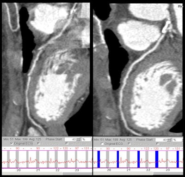Click the 'Min: 51' readout in right panel
185x177 pixels.
[x=99, y=140]
